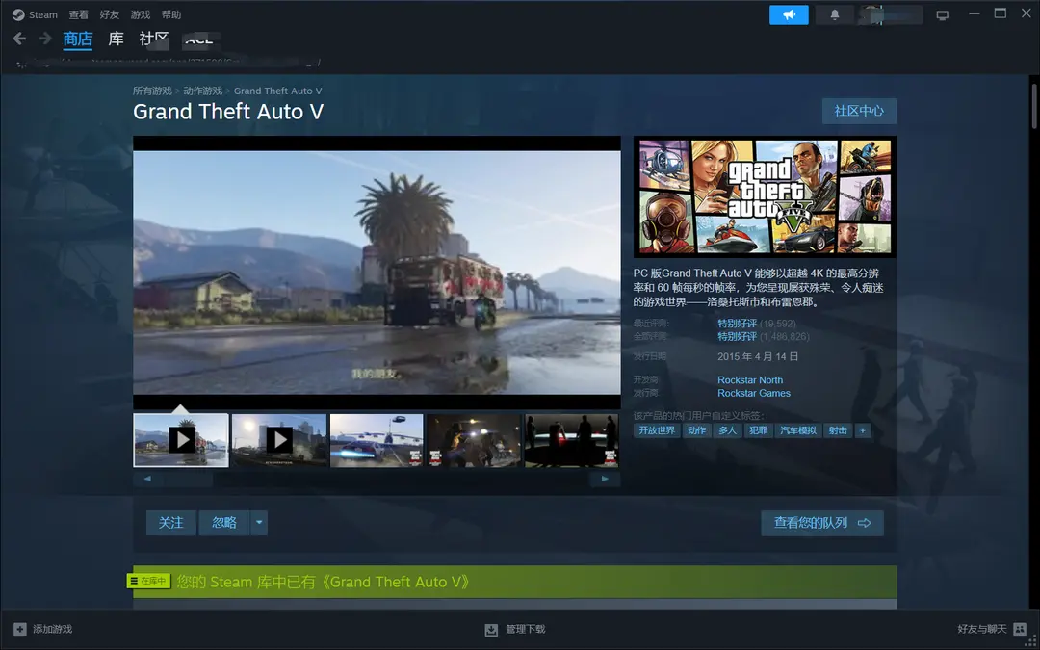Click the 忽略 ignore button
Viewport: 1040px width, 650px height.
[224, 523]
